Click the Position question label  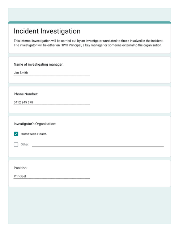pyautogui.click(x=21, y=168)
